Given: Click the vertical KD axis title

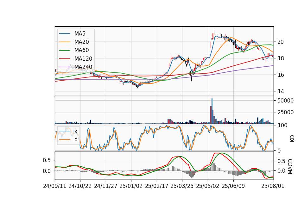Looking at the screenshot, I should pos(292,138).
